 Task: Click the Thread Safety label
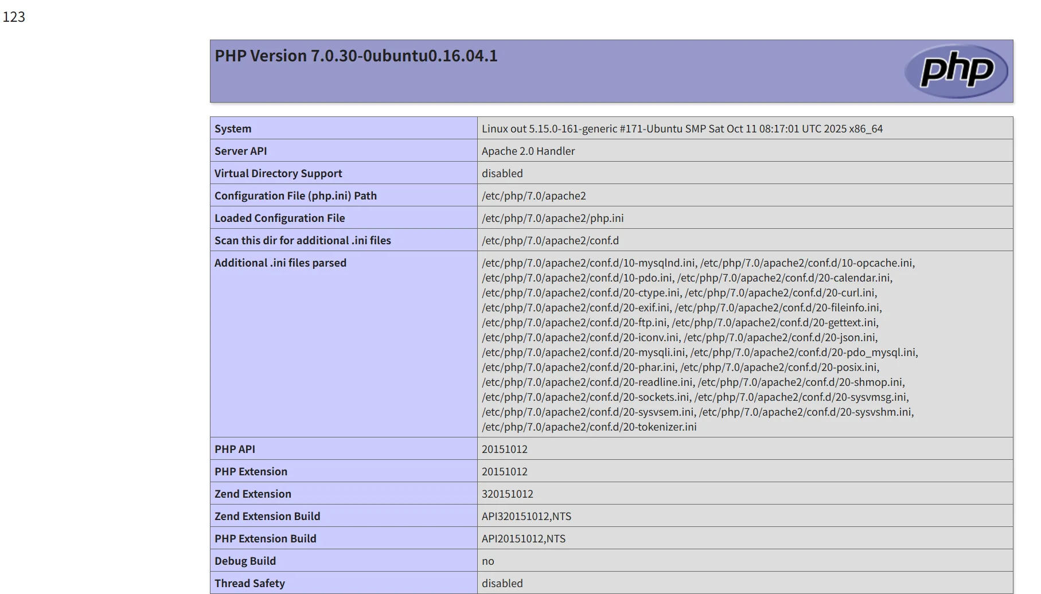[249, 583]
